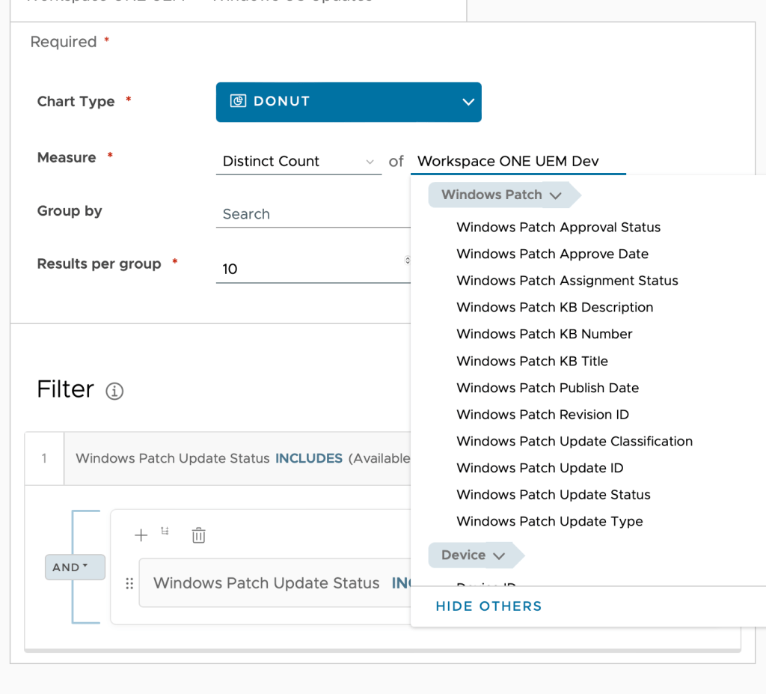
Task: Pick Windows Patch Publish Date option
Action: [x=548, y=388]
